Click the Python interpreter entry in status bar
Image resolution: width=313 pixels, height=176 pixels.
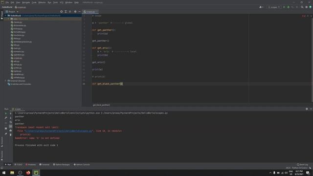tap(300, 168)
